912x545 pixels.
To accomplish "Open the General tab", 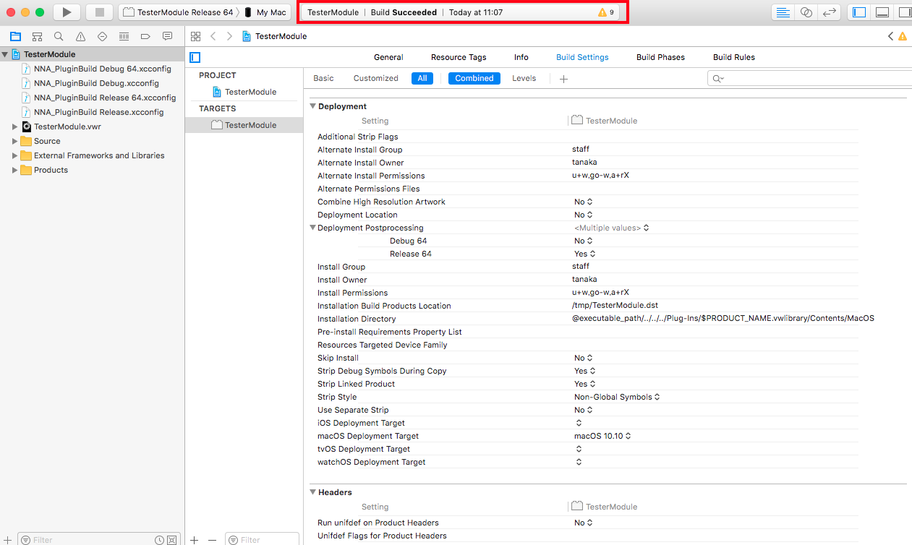I will pos(388,57).
